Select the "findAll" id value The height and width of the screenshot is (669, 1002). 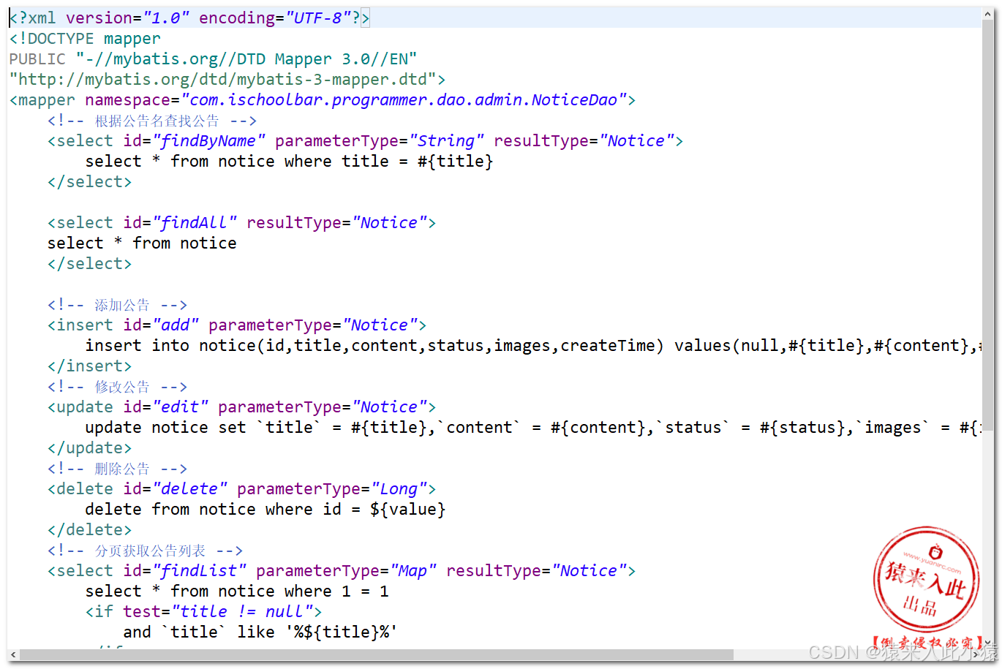195,222
